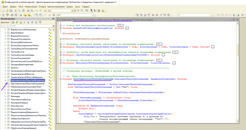Select МашиночитаемыеДоверенности tree item

tap(25, 112)
